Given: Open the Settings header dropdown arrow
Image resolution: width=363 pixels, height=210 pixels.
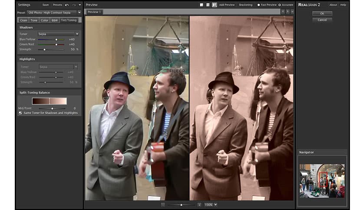Looking at the screenshot, I should [80, 5].
